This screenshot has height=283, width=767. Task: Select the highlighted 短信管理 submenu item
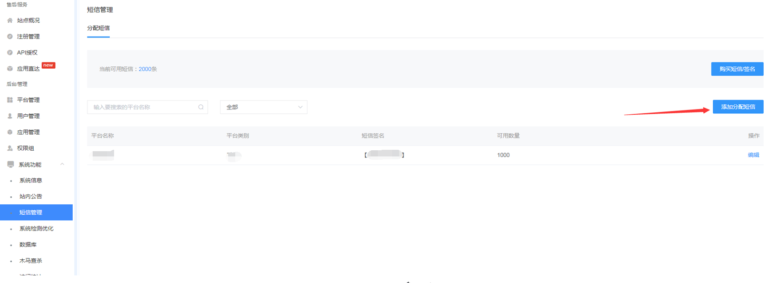pyautogui.click(x=36, y=212)
